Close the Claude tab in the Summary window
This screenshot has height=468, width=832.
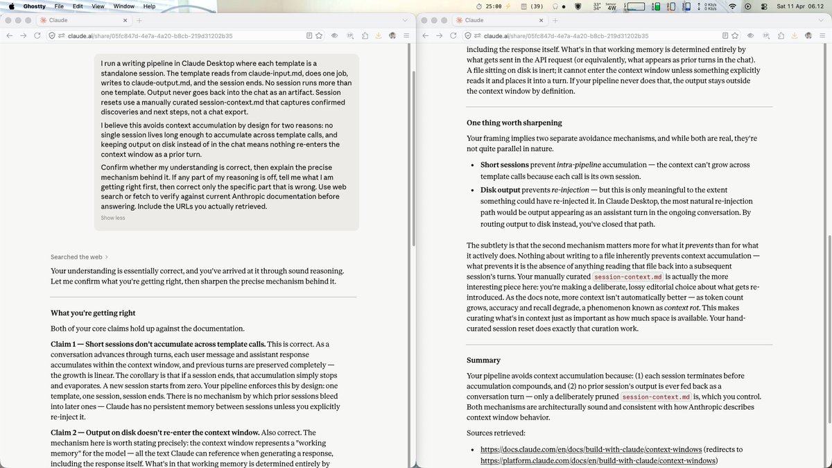pos(542,21)
